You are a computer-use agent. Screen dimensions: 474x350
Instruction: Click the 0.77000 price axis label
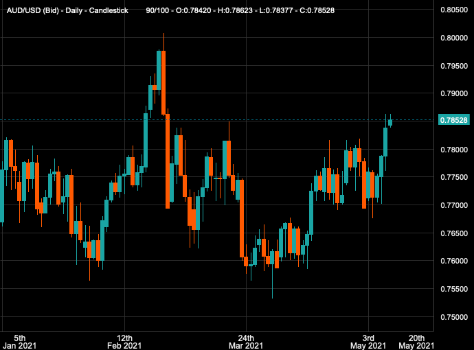pos(454,205)
